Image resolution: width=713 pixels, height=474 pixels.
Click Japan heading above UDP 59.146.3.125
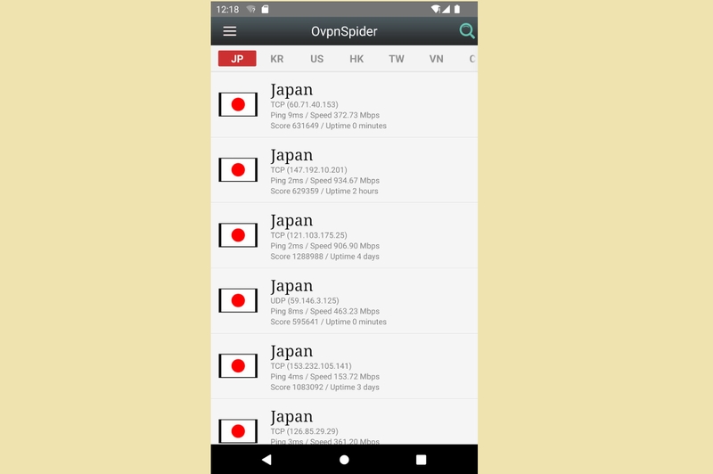pyautogui.click(x=291, y=286)
